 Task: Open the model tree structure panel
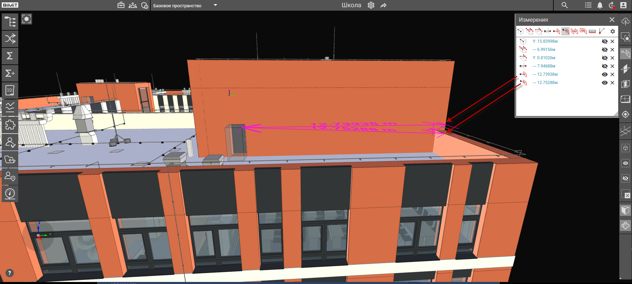tap(10, 21)
